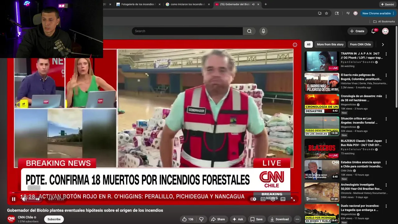Close the Fotogalería de los incendios tab
This screenshot has height=224, width=398.
coord(160,4)
